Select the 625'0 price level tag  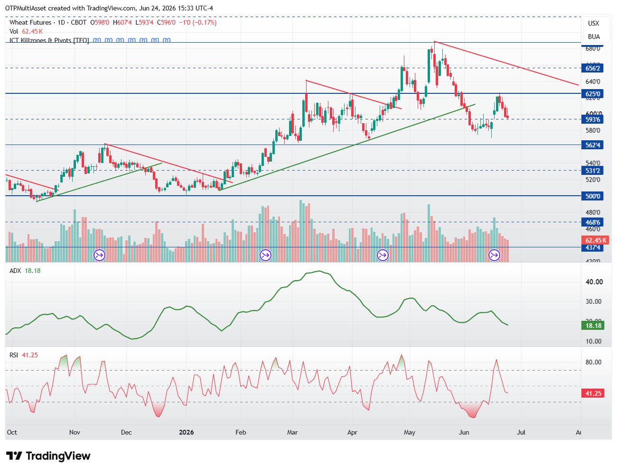click(593, 94)
